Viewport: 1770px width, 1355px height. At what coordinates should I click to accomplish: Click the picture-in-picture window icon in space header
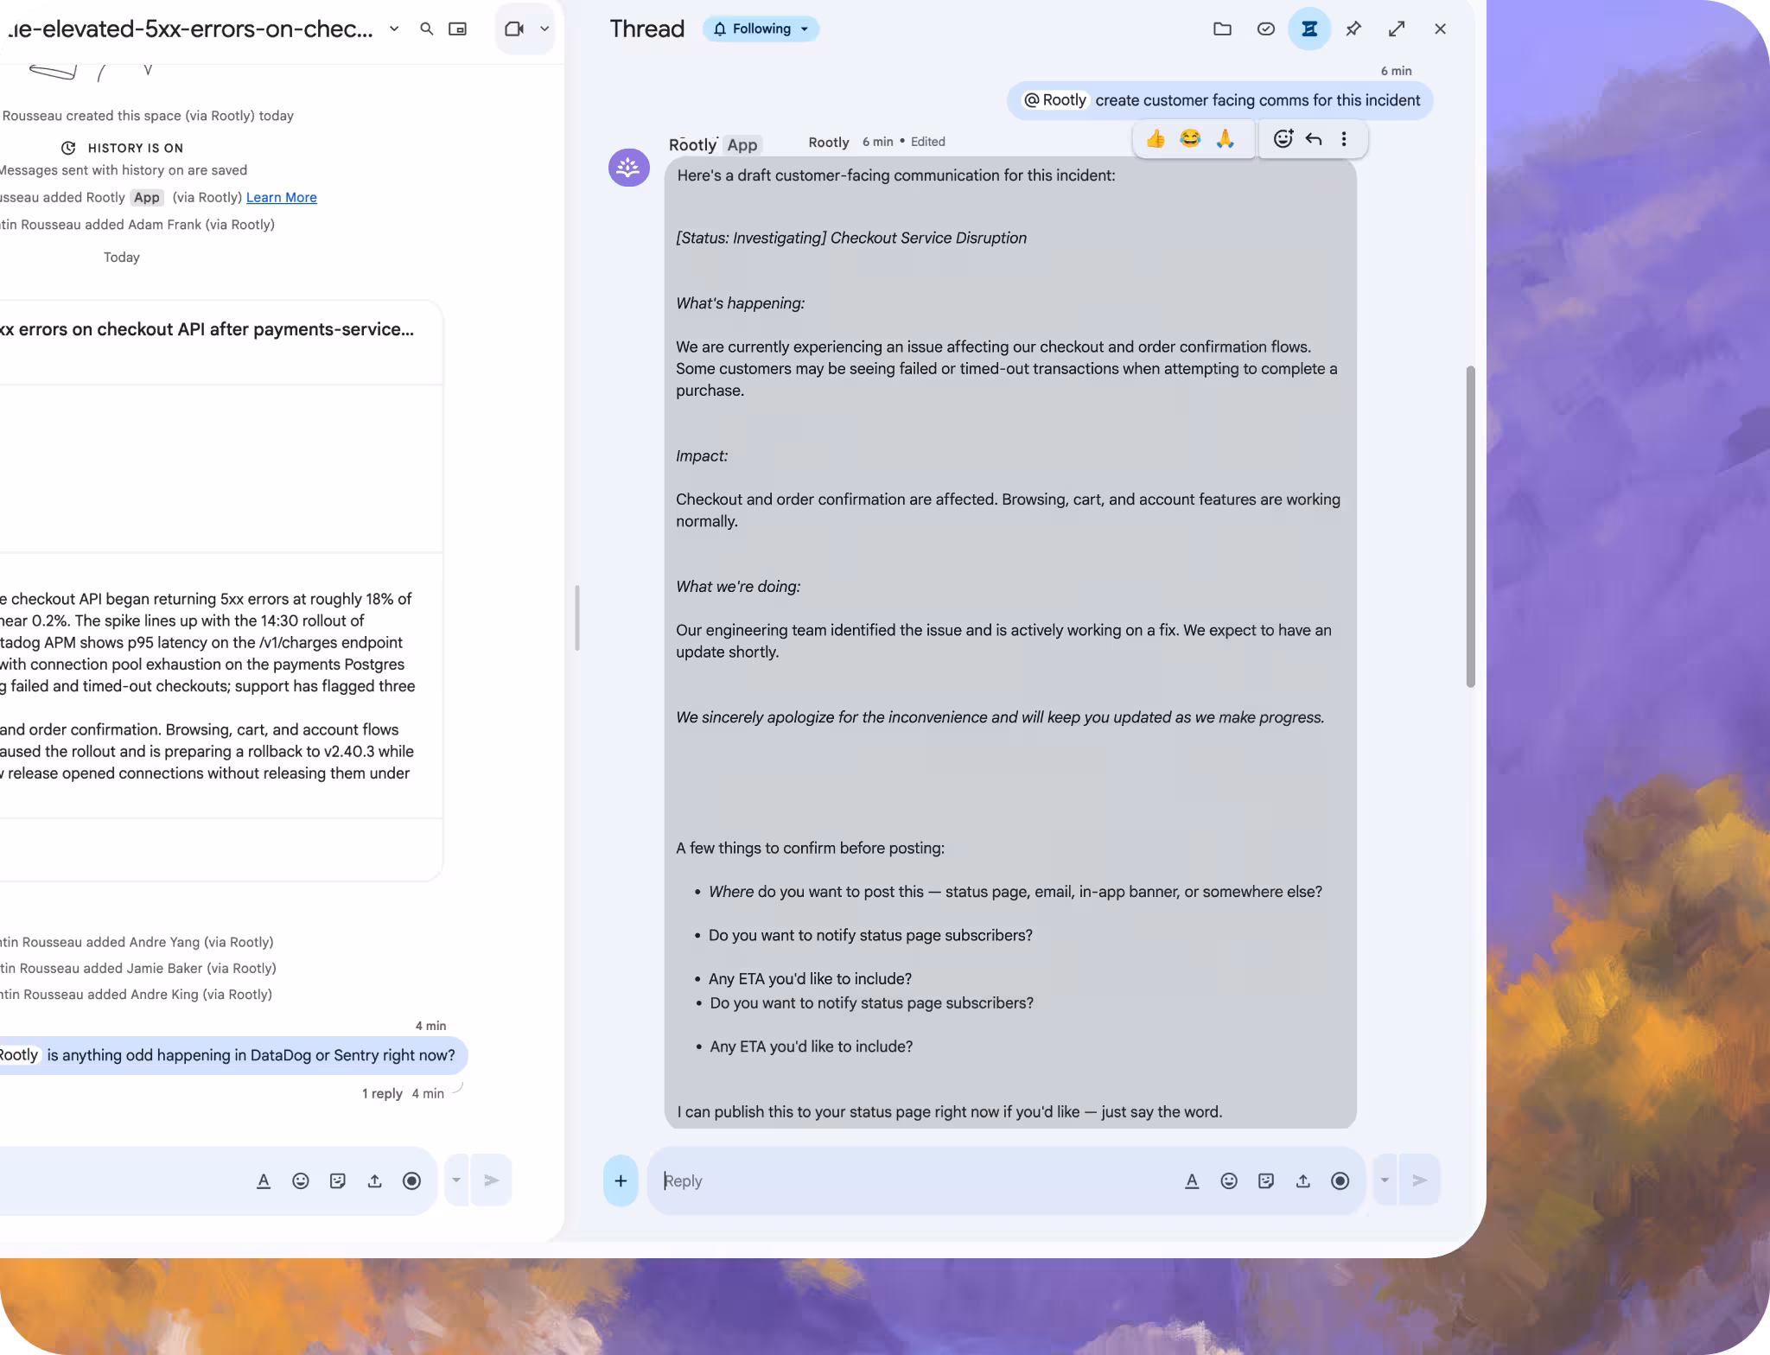[457, 29]
